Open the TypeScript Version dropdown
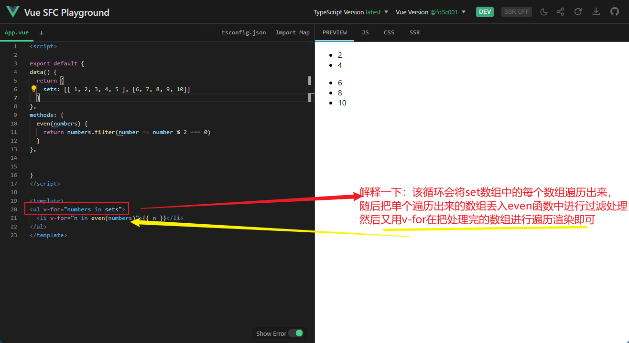The width and height of the screenshot is (629, 343). tap(351, 12)
